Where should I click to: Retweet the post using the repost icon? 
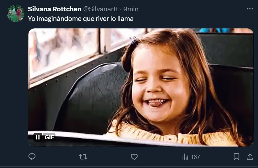tap(83, 157)
